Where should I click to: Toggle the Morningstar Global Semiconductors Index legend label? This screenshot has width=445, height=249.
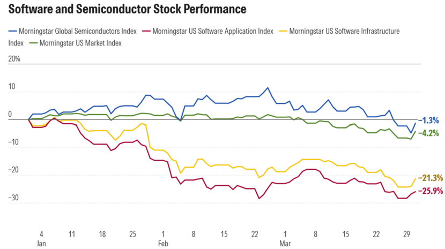78,31
